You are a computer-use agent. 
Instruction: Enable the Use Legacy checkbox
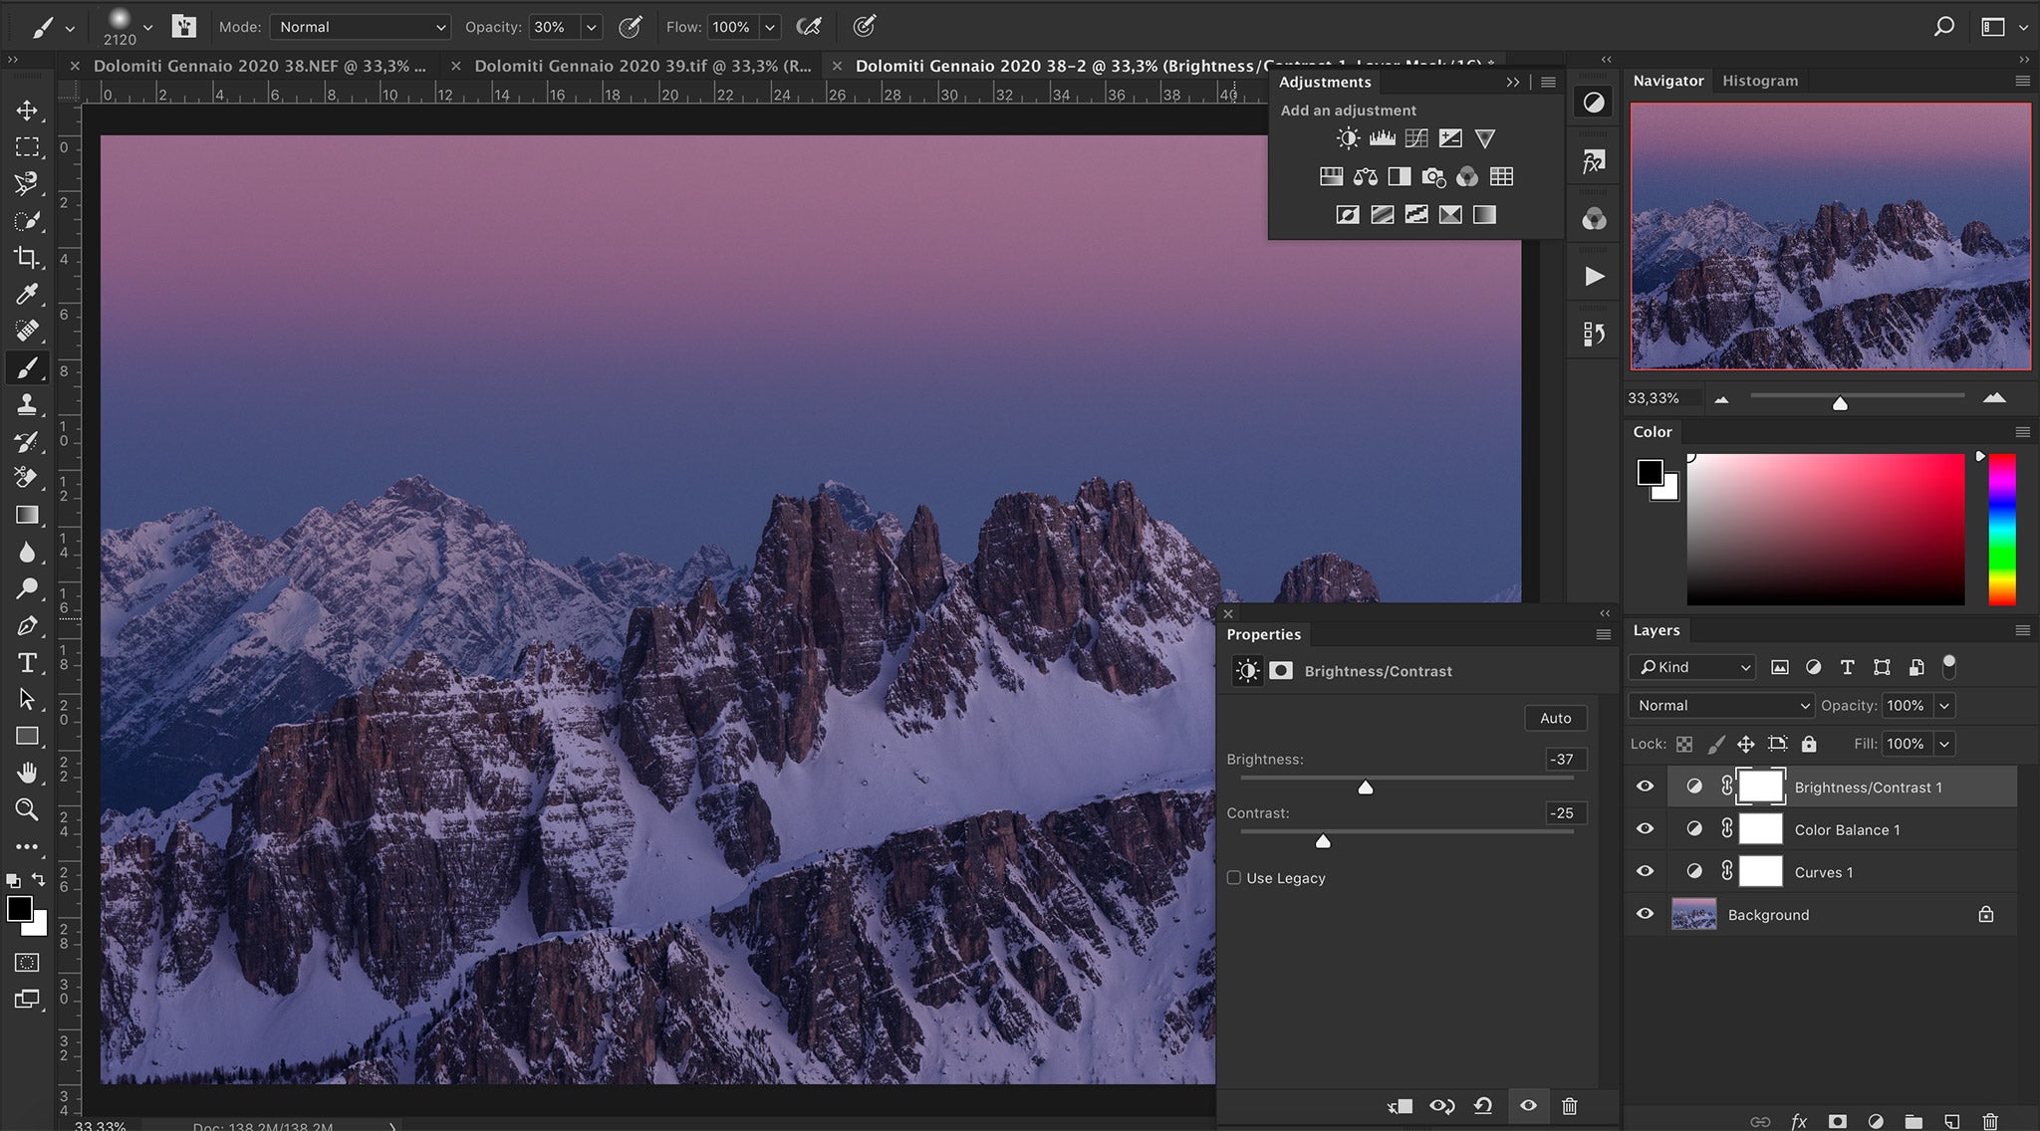pyautogui.click(x=1234, y=877)
